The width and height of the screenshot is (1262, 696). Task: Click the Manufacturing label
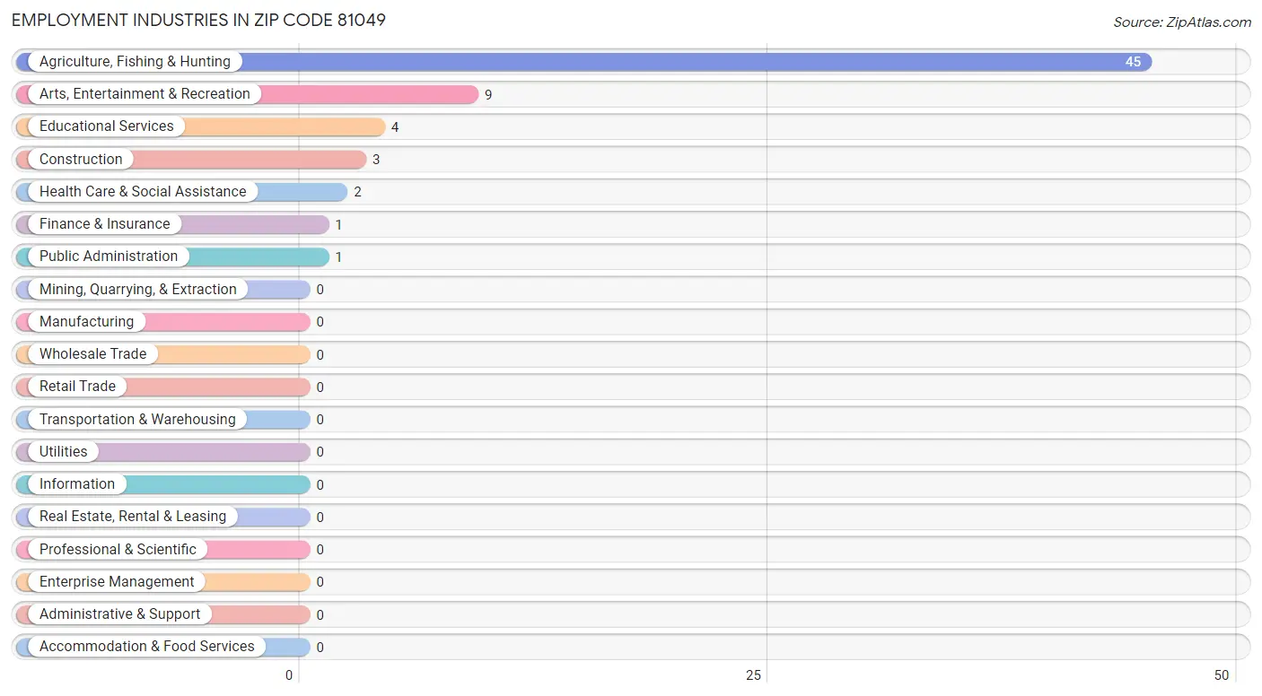point(86,322)
